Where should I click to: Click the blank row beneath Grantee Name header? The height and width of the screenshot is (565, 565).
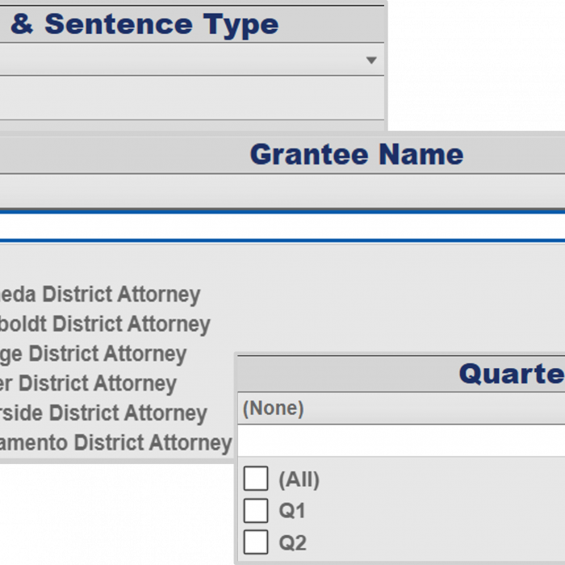point(282,192)
